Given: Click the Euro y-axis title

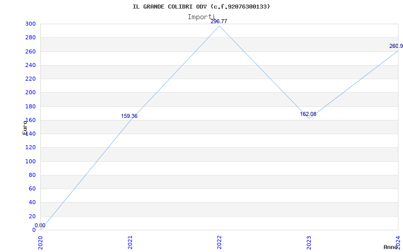Looking at the screenshot, I should [x=25, y=128].
